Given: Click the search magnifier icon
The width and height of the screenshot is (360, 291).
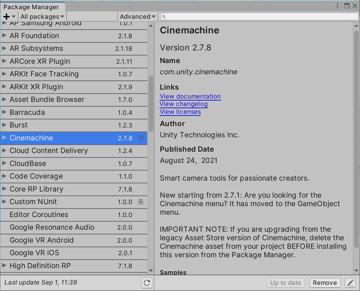Looking at the screenshot, I should (164, 16).
